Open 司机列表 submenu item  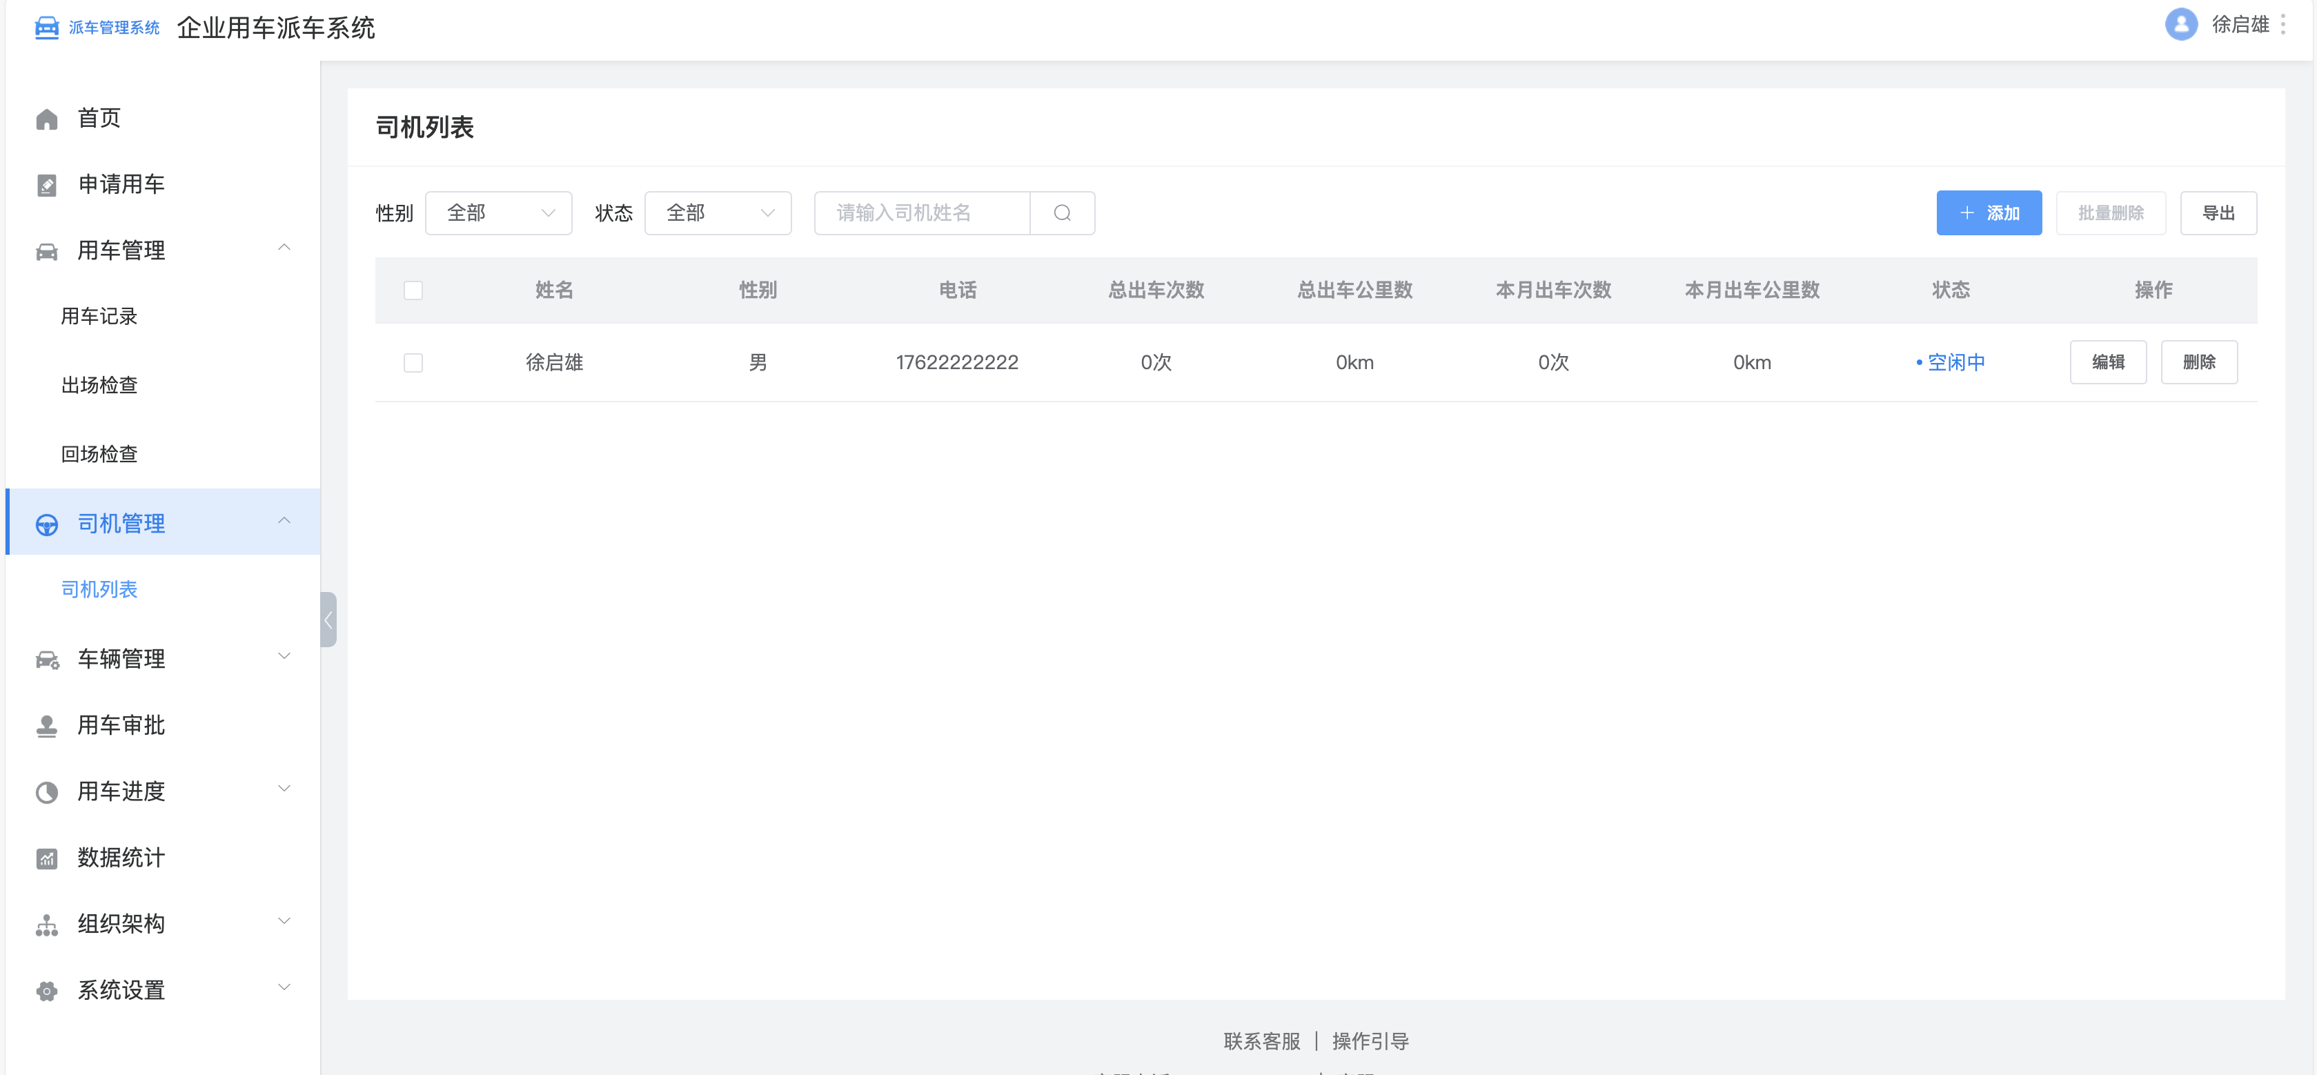tap(99, 590)
